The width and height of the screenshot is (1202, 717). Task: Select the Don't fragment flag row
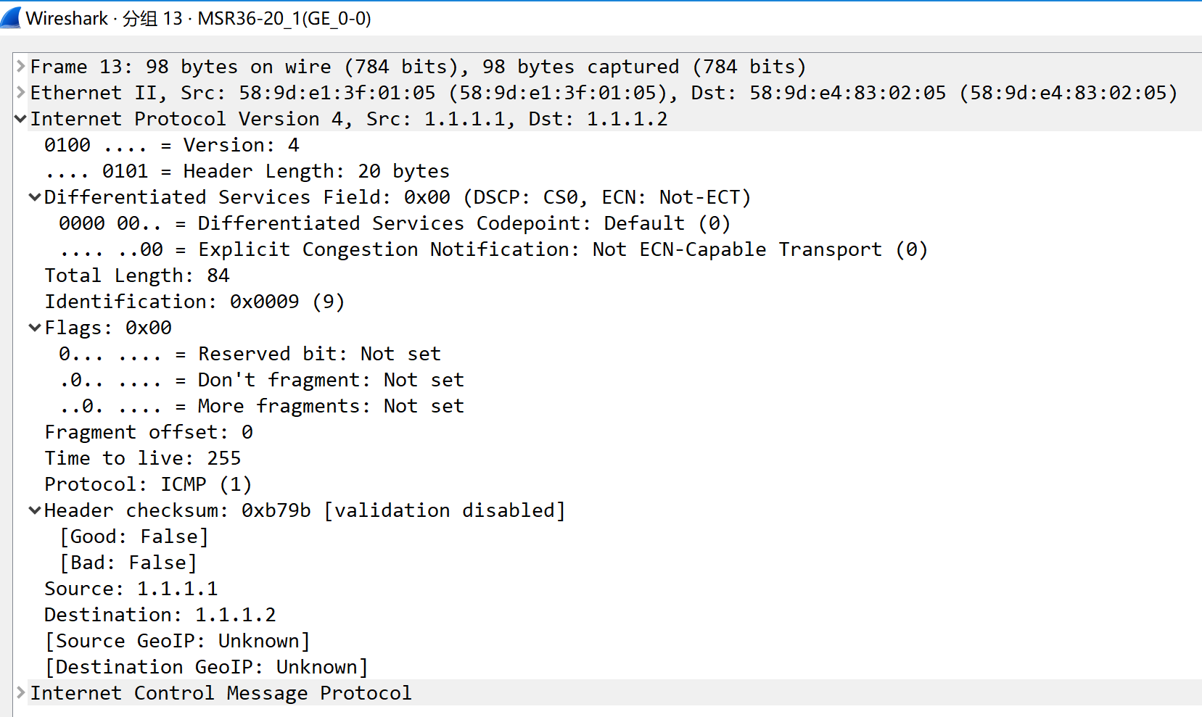coord(261,380)
